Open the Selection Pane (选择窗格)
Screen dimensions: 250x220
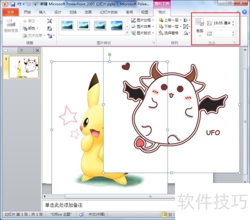(168, 33)
